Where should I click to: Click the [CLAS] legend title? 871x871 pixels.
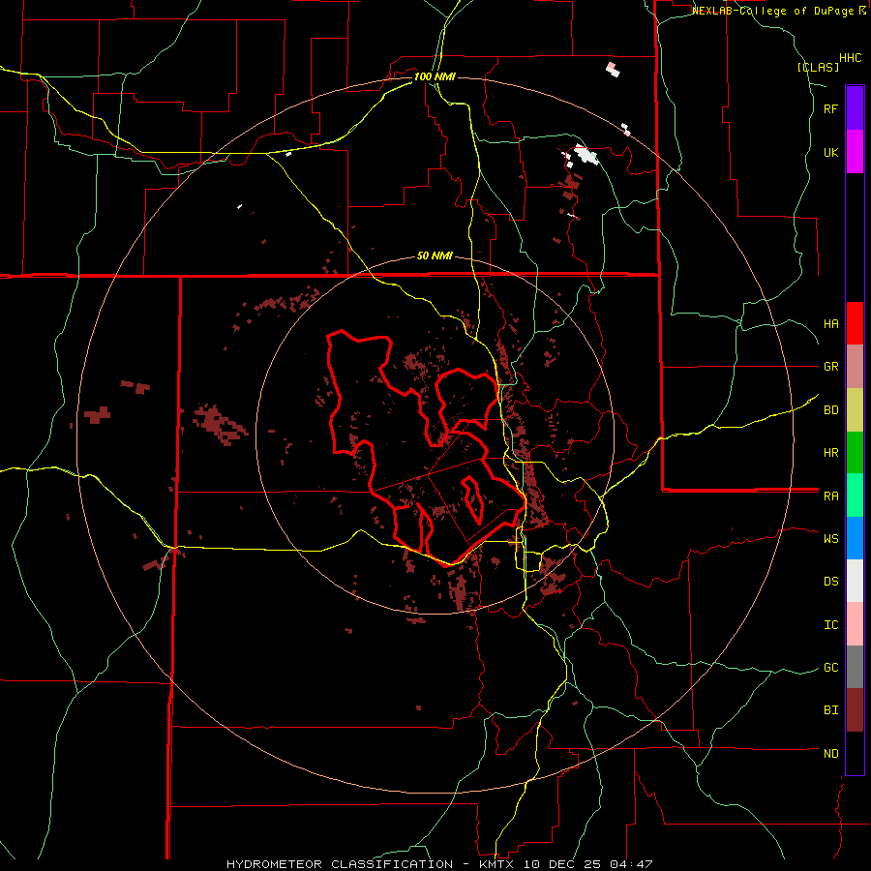coord(818,67)
